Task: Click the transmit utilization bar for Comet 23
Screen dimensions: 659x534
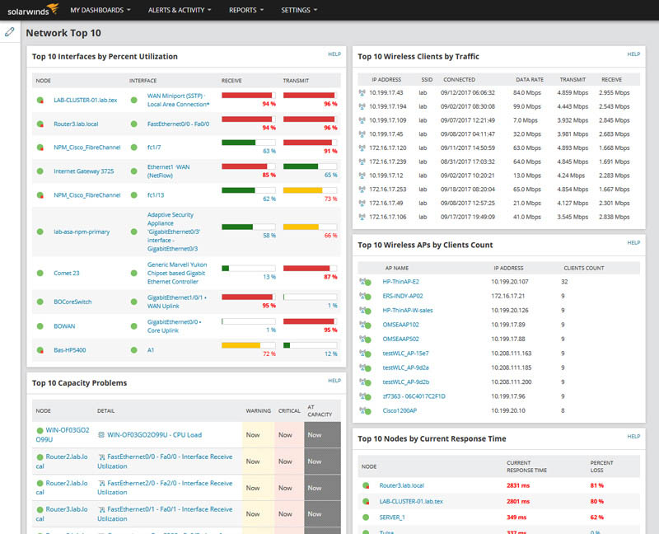Action: (x=311, y=269)
